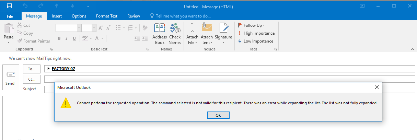Run Check Names
This screenshot has height=140, width=417.
tap(175, 34)
